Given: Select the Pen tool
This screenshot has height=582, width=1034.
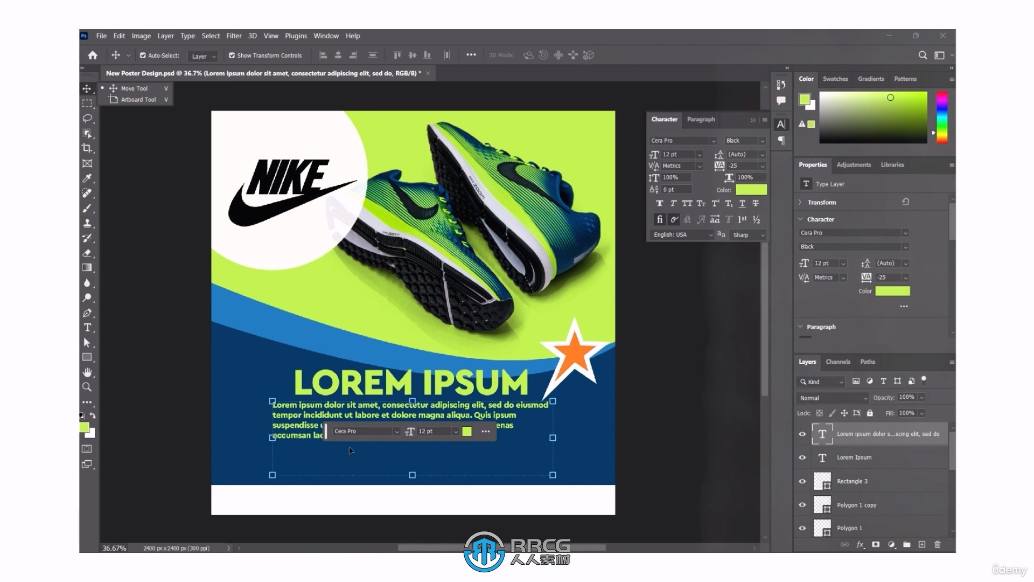Looking at the screenshot, I should [x=87, y=313].
